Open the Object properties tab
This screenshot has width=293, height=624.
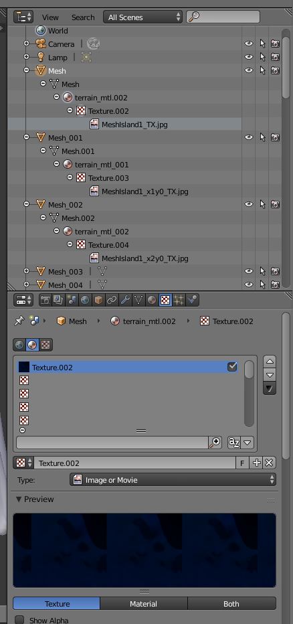click(98, 300)
